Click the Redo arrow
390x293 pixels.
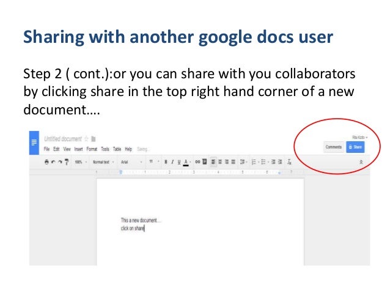coord(60,162)
